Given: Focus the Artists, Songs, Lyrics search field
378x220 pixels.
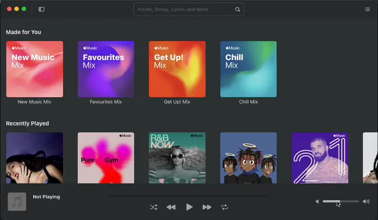Looking at the screenshot, I should [x=189, y=9].
